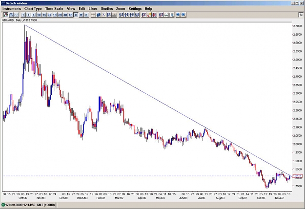
Task: Open the Help menu
Action: 148,9
